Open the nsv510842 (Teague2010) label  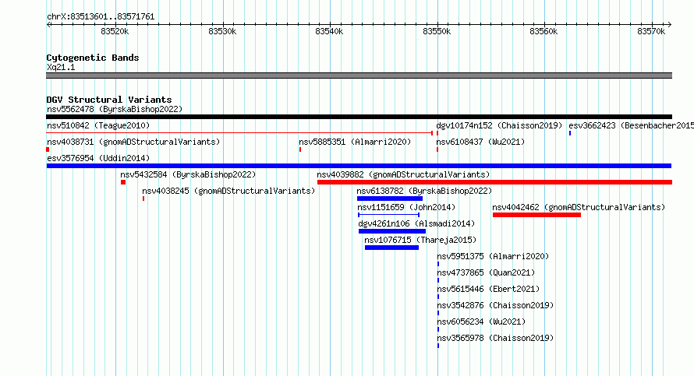(98, 125)
